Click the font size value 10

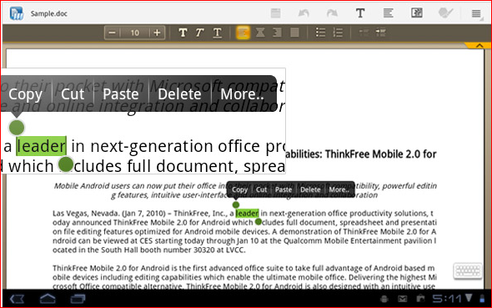click(135, 33)
